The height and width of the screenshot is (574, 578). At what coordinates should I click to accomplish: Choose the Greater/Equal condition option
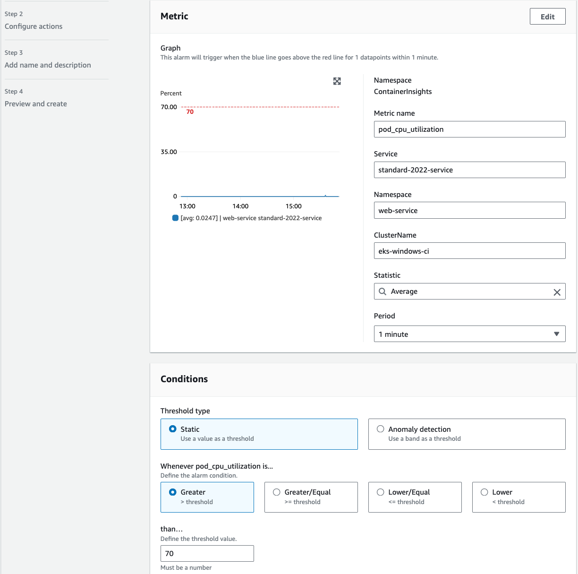[277, 492]
